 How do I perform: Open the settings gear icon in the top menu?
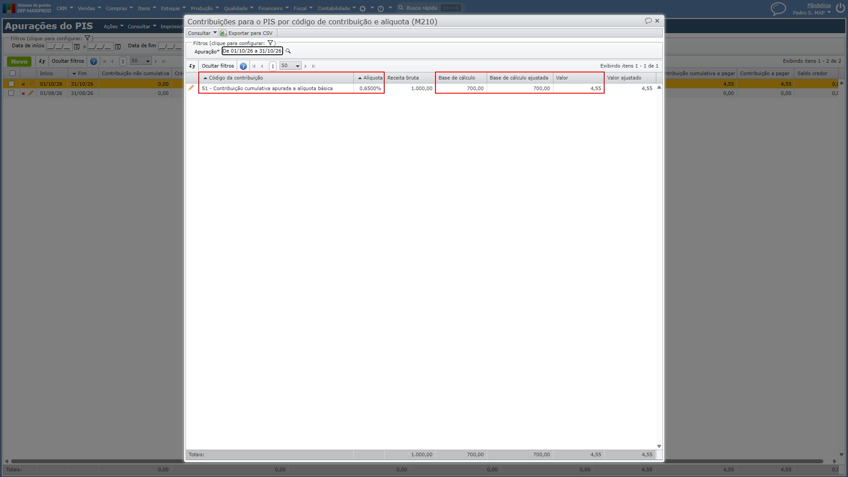pos(363,8)
